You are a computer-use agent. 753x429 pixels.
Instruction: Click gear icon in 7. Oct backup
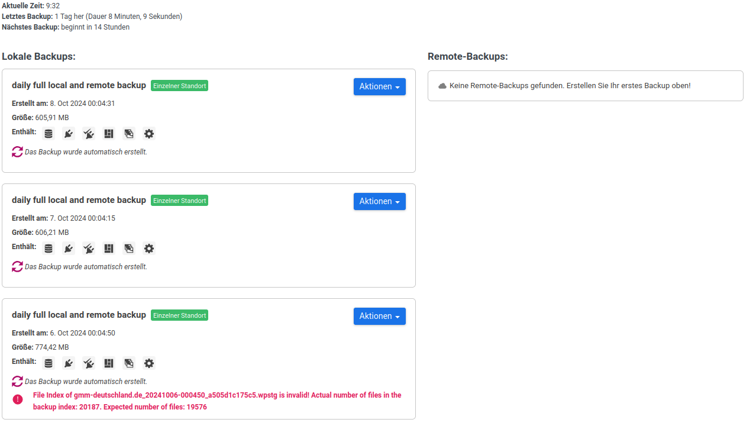pyautogui.click(x=149, y=249)
